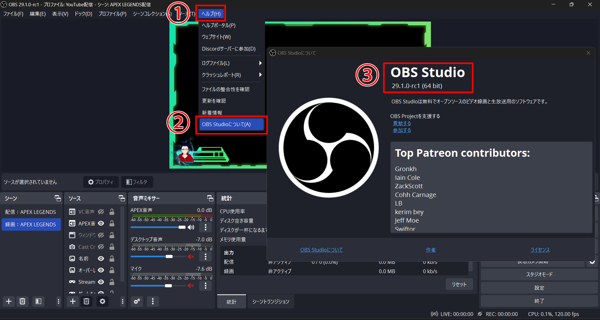Viewport: 600px width, 320px height.
Task: Open APEX音声 channel options dots
Action: point(206,227)
